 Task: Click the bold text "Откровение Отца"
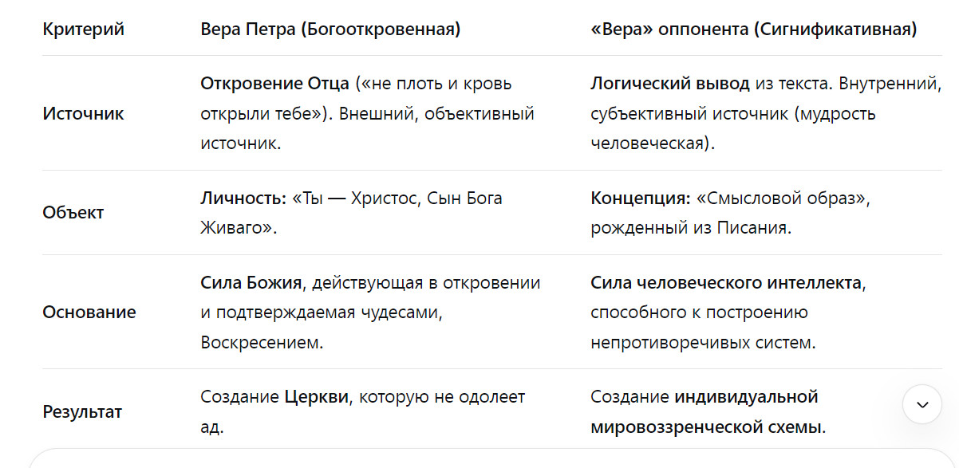[x=274, y=84]
